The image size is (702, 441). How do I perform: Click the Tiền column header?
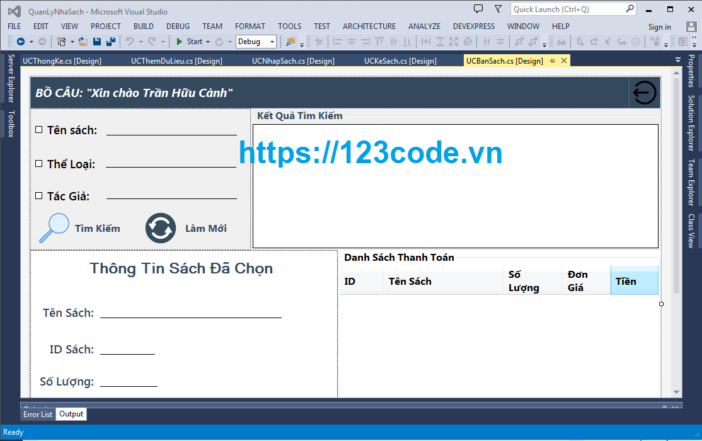(633, 281)
